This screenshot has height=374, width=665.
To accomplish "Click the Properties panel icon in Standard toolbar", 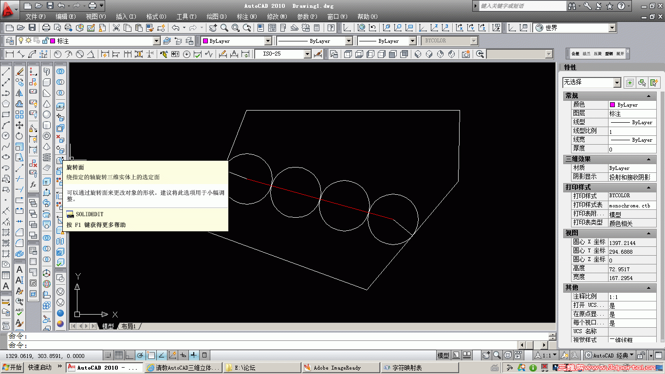I will click(261, 28).
